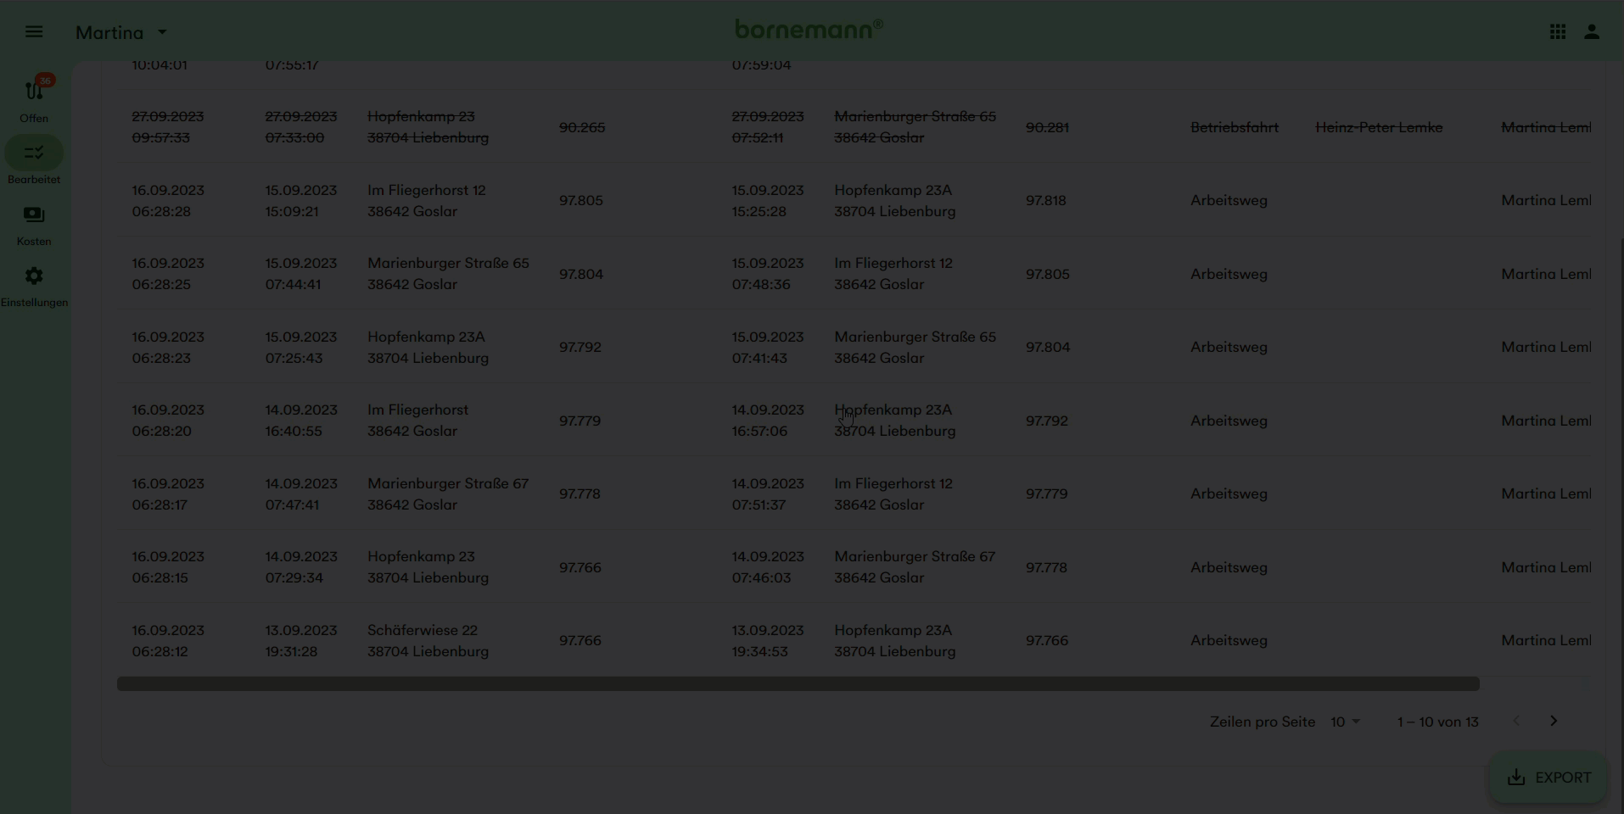Go to the next page of results
Image resolution: width=1624 pixels, height=814 pixels.
1554,721
